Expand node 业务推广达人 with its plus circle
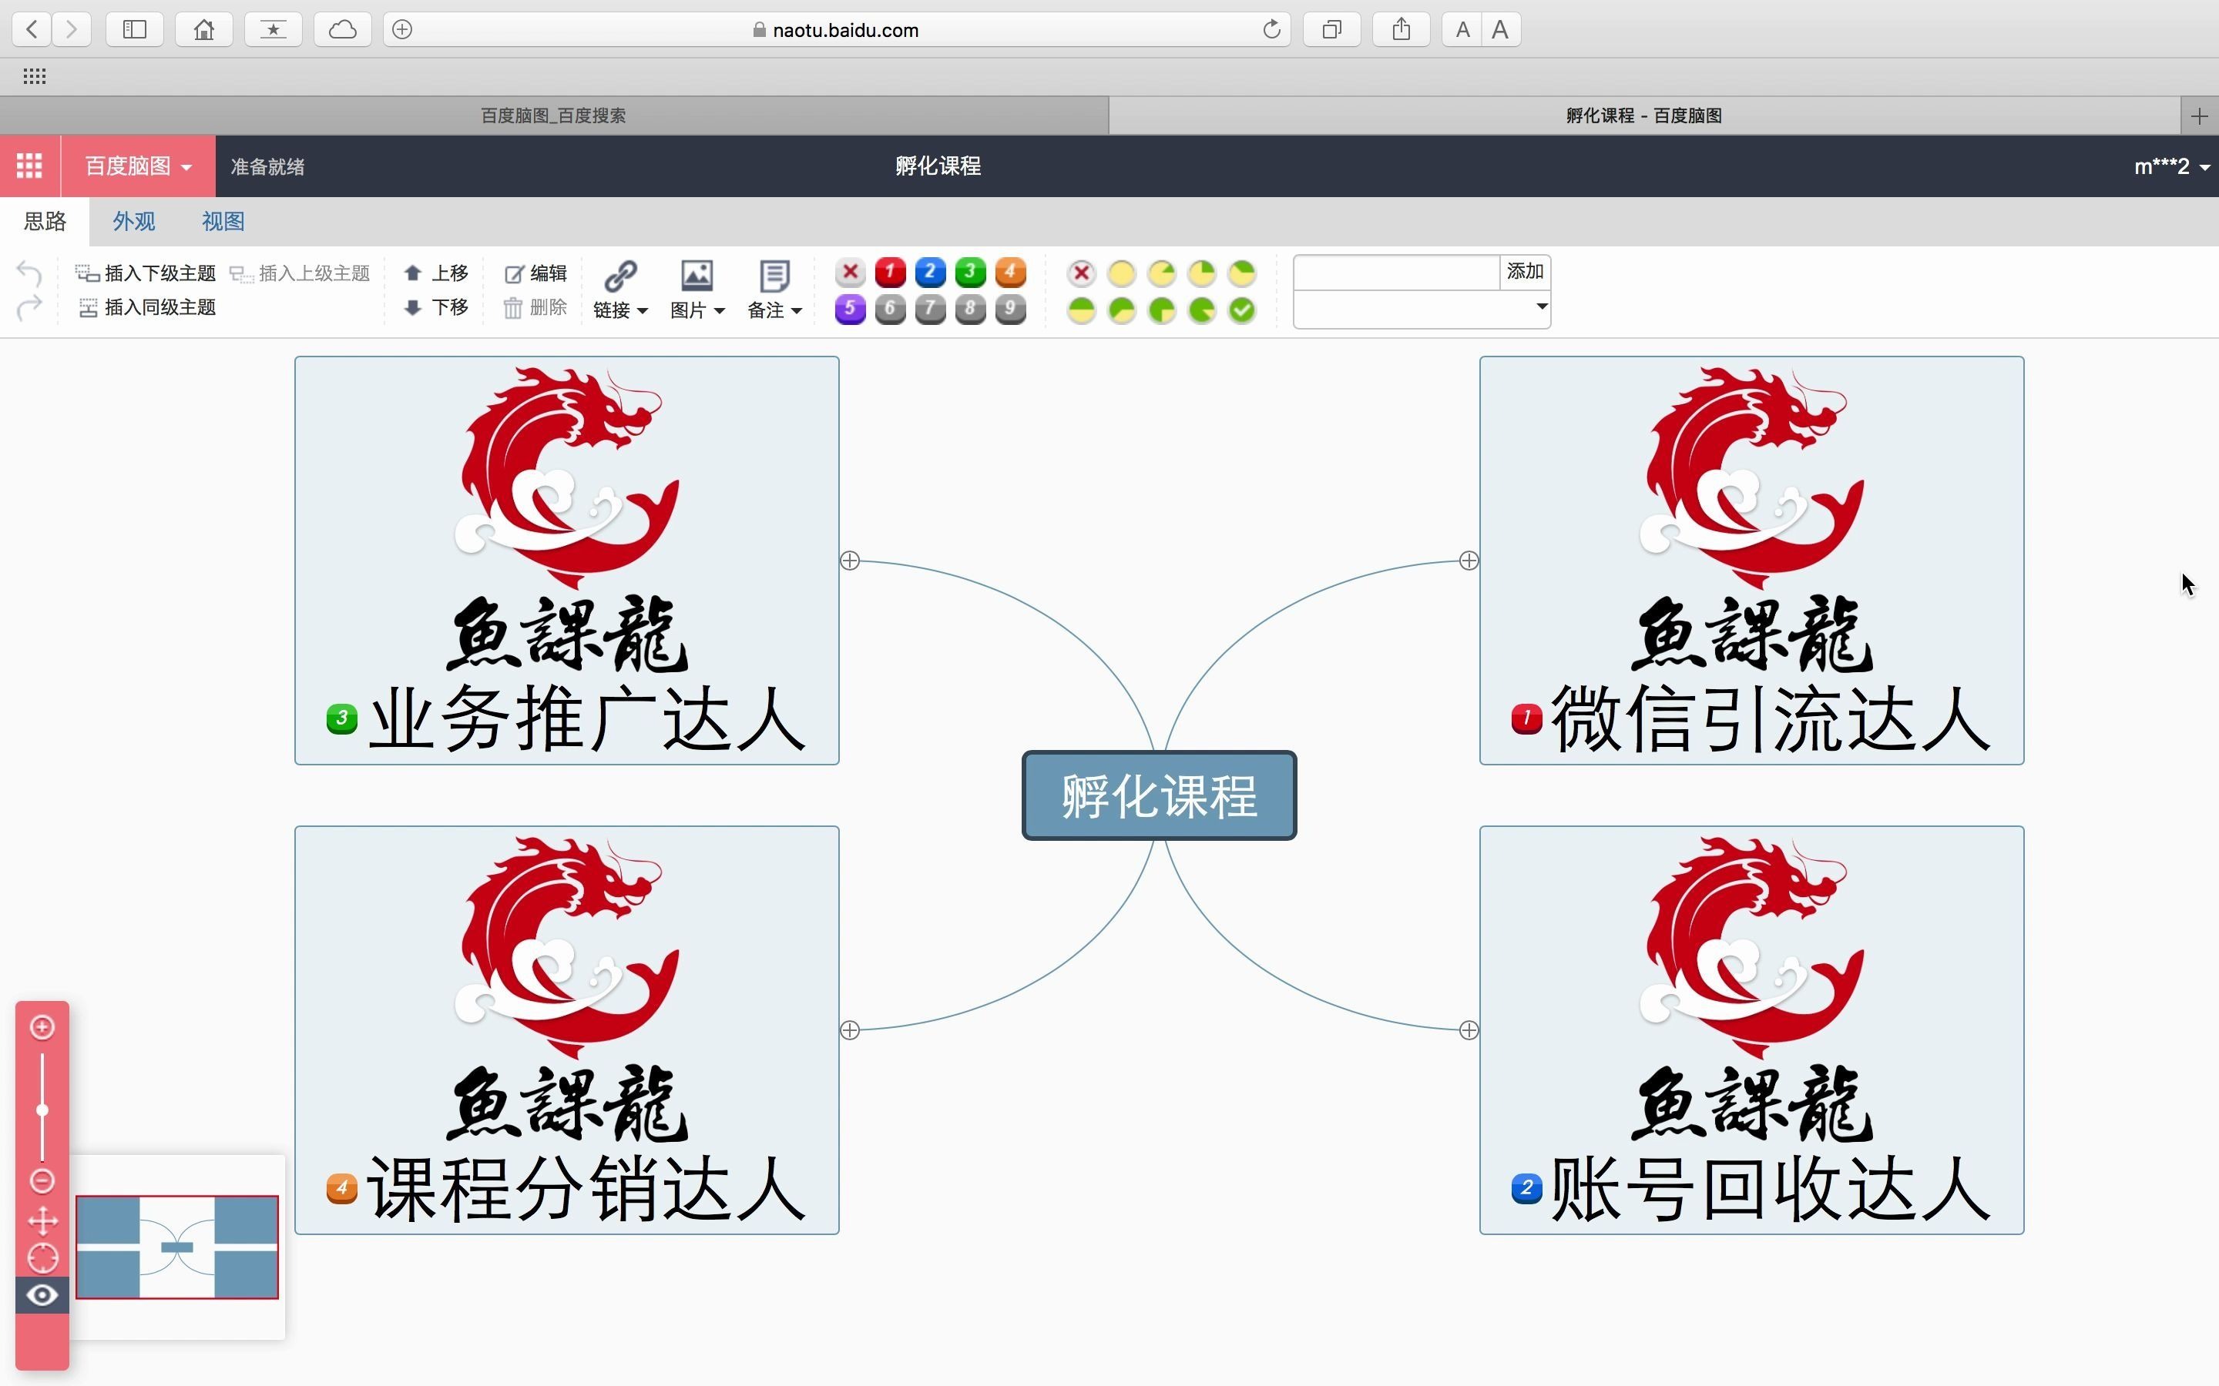The width and height of the screenshot is (2219, 1386). 850,560
